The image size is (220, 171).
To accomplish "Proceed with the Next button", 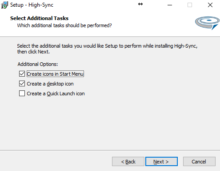I will pos(161,162).
